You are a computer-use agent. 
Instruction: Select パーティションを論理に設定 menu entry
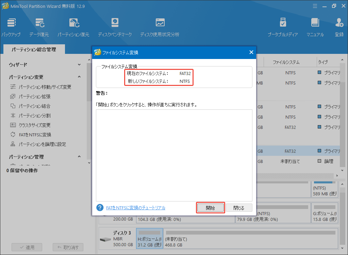[43, 145]
